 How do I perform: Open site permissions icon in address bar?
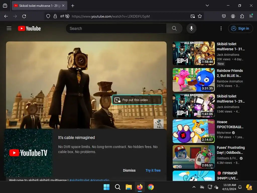pyautogui.click(x=62, y=16)
